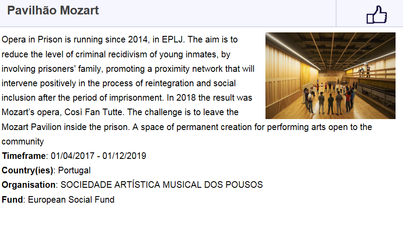This screenshot has width=403, height=232.
Task: Click the thumbs-up like icon
Action: [377, 14]
